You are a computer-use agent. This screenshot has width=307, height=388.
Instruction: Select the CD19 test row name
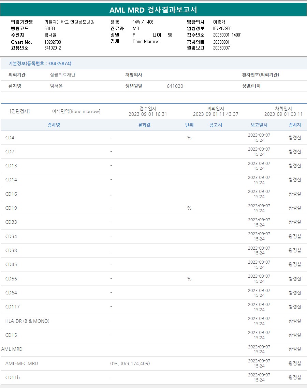coord(11,208)
